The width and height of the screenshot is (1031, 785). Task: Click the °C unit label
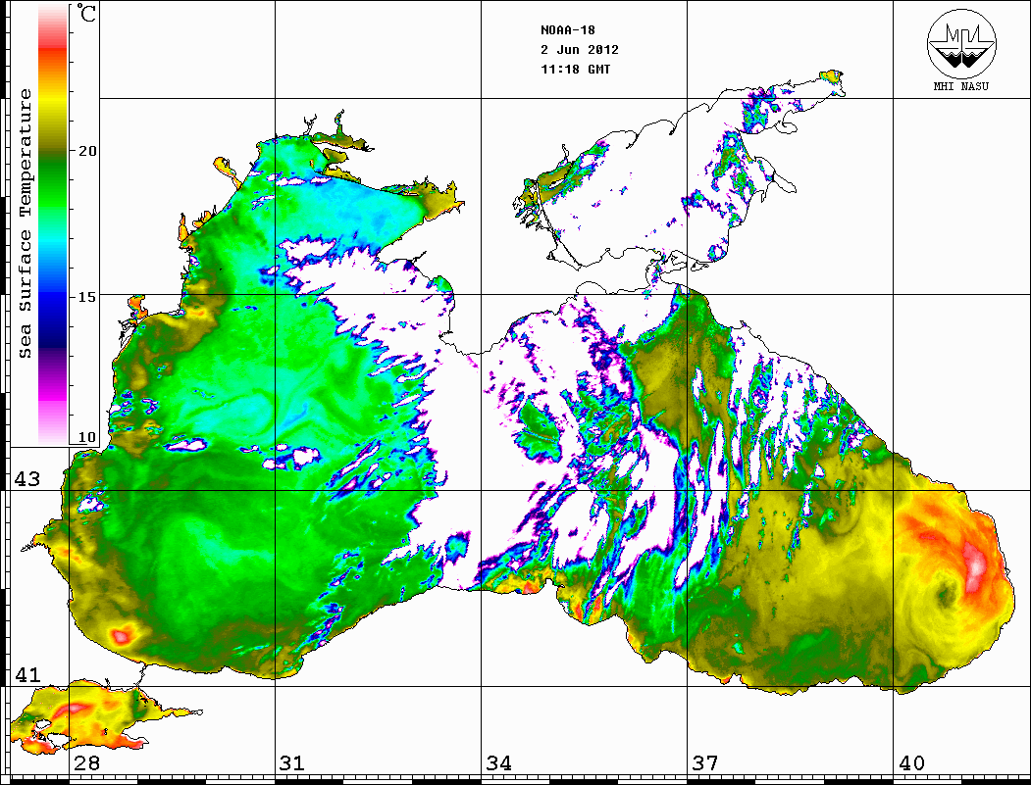tap(86, 13)
